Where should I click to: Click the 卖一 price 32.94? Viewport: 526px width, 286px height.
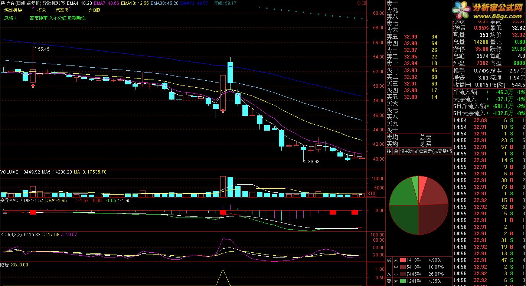(x=411, y=64)
